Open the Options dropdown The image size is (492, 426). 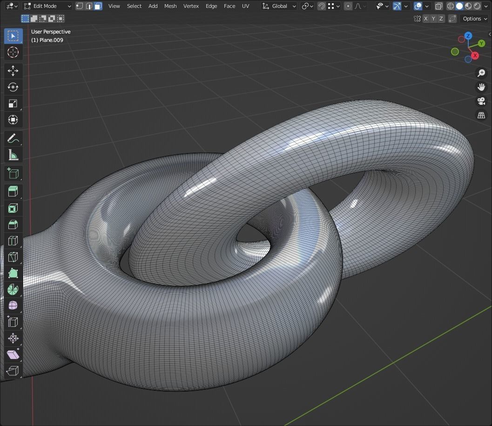tap(475, 19)
